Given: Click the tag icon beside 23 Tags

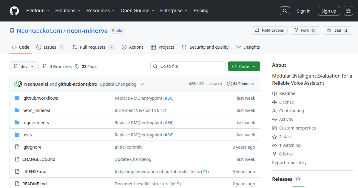Looking at the screenshot, I should [x=77, y=67].
